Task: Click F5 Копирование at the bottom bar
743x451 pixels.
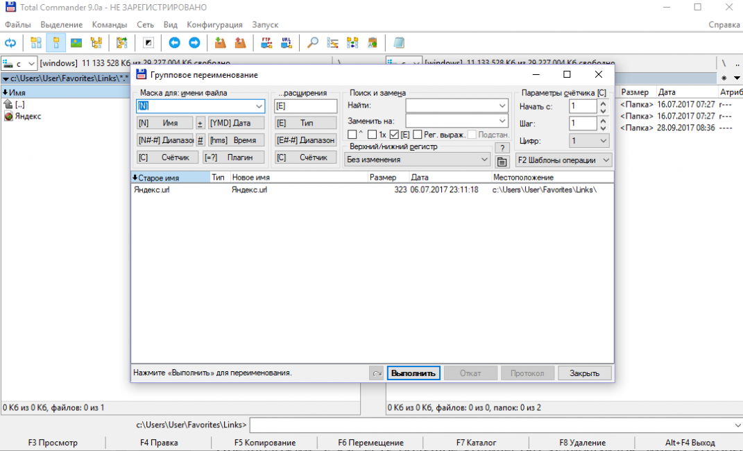Action: 265,443
